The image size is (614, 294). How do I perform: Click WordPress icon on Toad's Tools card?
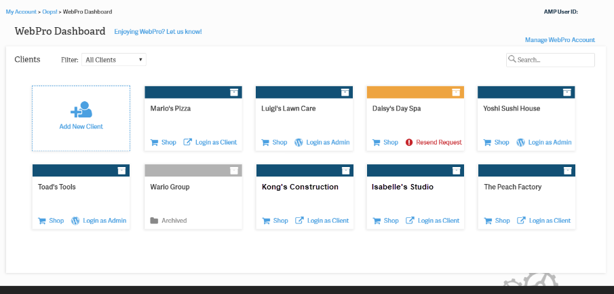tap(75, 221)
